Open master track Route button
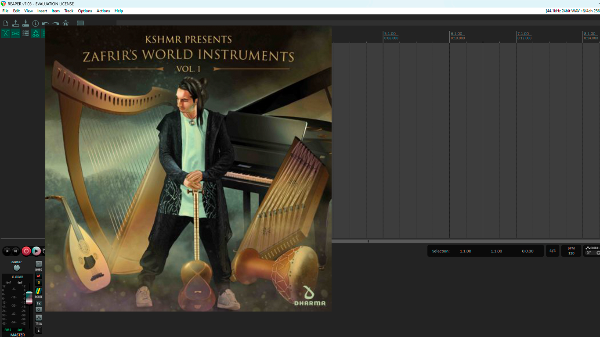This screenshot has width=600, height=337. [39, 291]
